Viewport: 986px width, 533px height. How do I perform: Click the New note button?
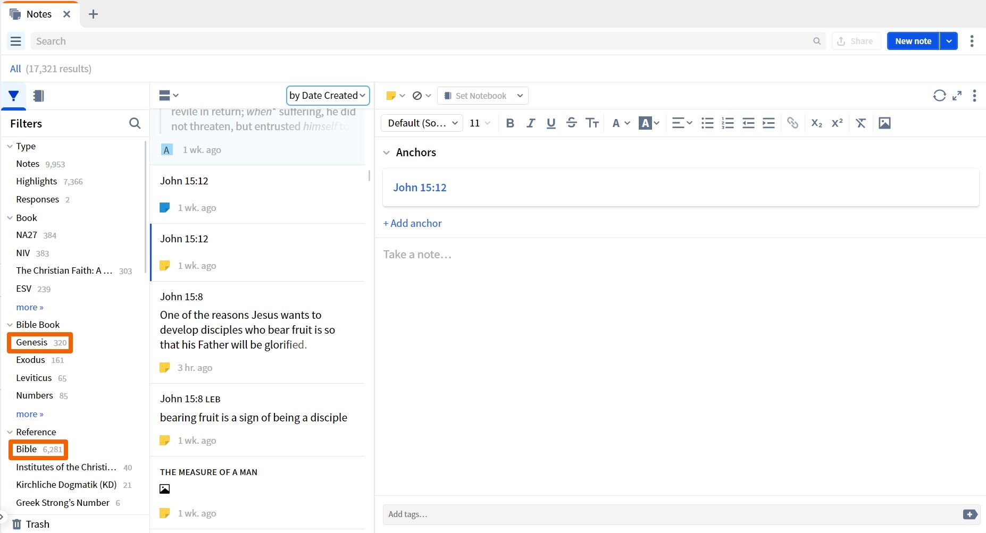913,41
